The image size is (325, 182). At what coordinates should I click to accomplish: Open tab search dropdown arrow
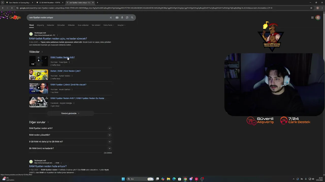pyautogui.click(x=3, y=3)
